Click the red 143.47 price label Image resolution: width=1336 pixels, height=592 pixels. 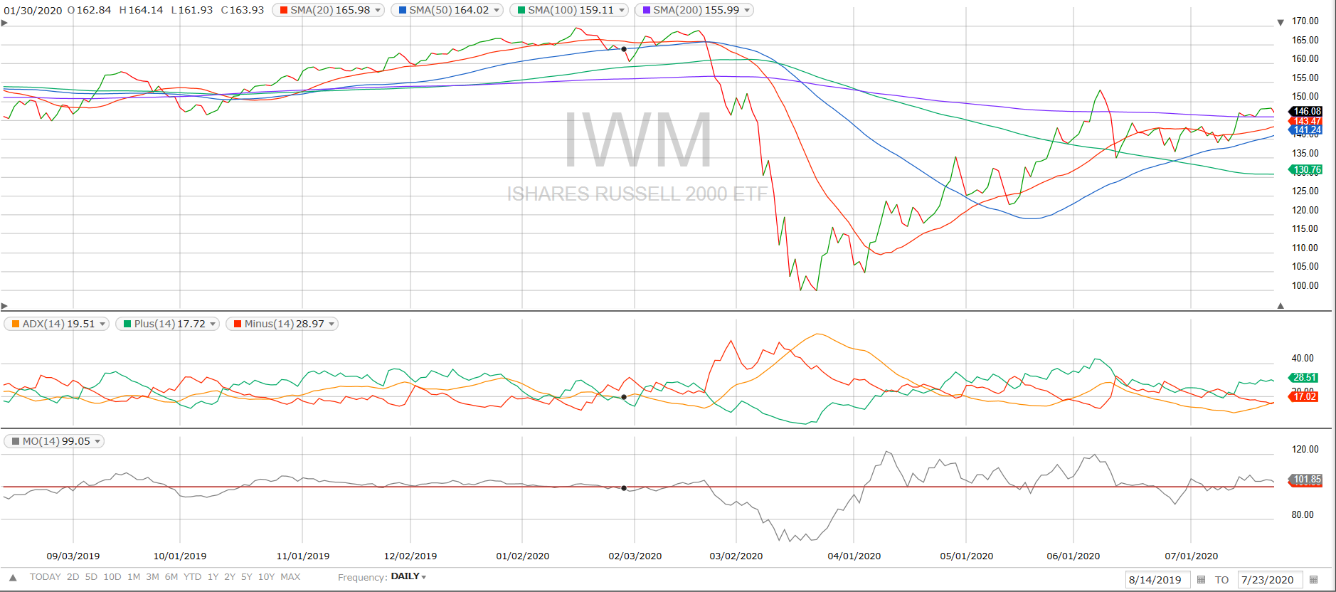tap(1305, 122)
